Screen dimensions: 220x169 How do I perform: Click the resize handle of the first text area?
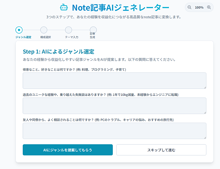coord(205,88)
